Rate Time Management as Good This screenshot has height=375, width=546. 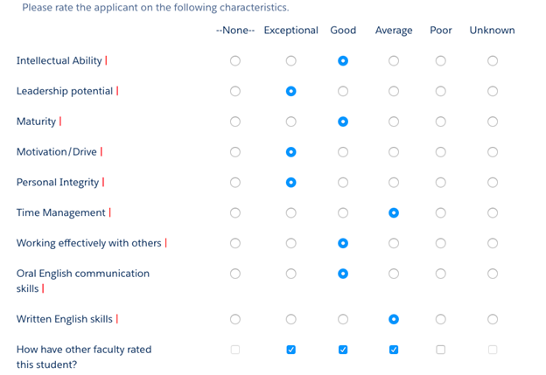pyautogui.click(x=343, y=212)
